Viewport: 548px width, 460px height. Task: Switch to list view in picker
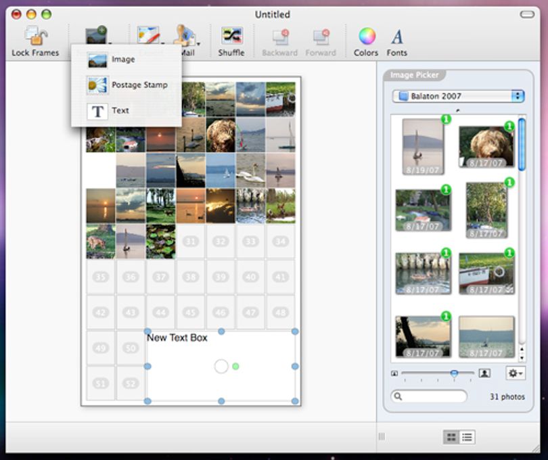[467, 437]
